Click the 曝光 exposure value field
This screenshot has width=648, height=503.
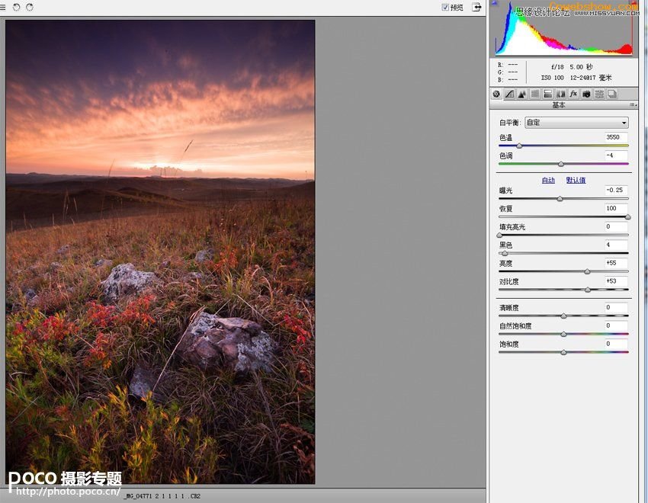pos(615,190)
